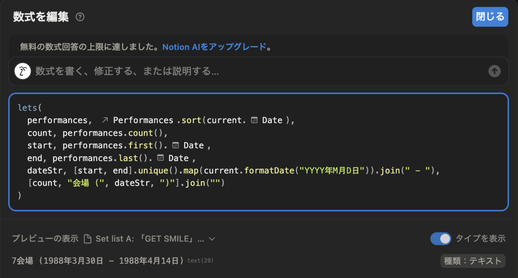Click the 種類：テキスト type badge
518x278 pixels.
coord(473,261)
